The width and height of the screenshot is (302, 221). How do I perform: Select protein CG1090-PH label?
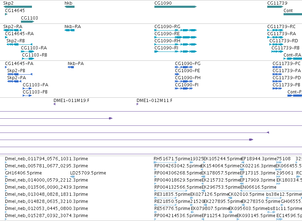[188, 78]
